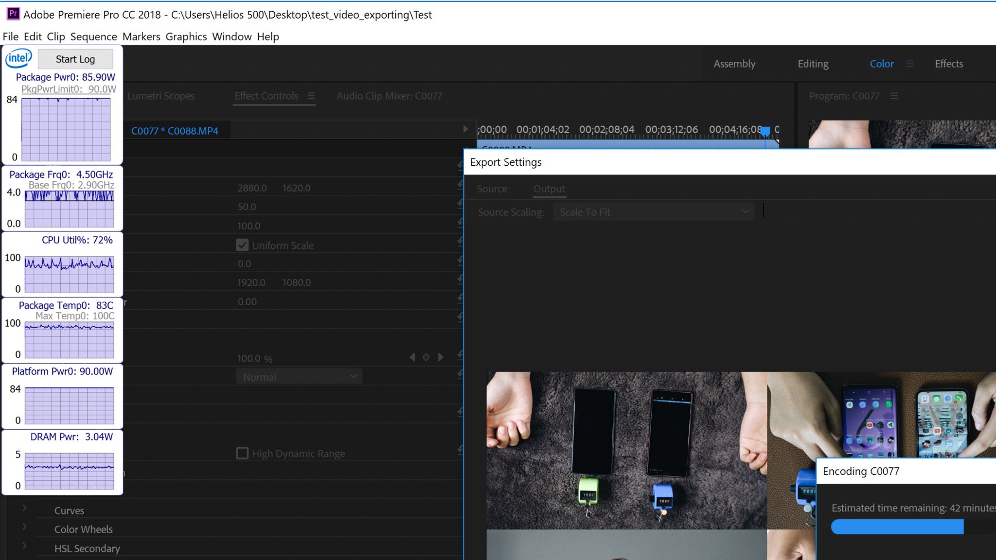Click the 'Encoding C0077' dialog title
The height and width of the screenshot is (560, 996).
pyautogui.click(x=861, y=471)
